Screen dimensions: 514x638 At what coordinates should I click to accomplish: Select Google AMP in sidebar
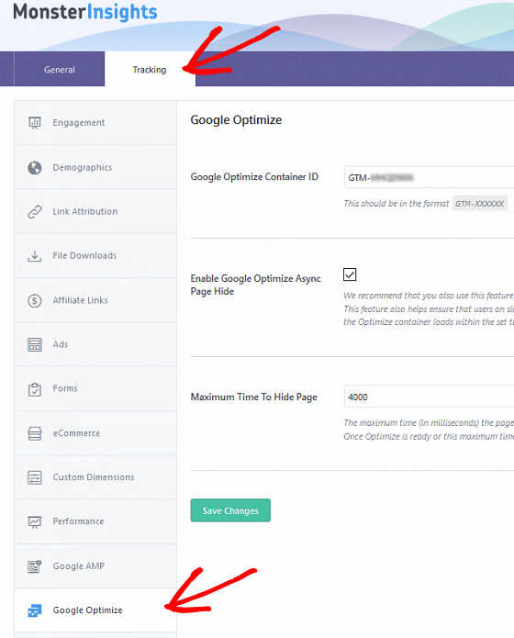pos(95,566)
